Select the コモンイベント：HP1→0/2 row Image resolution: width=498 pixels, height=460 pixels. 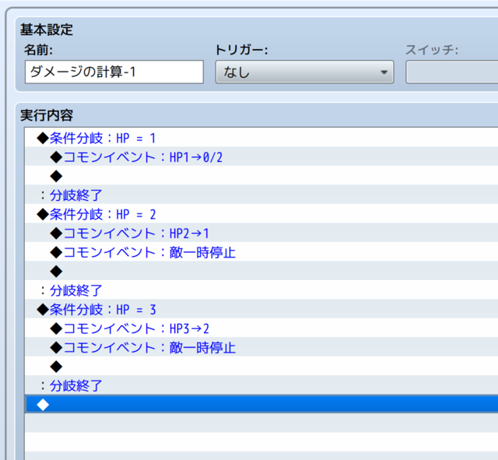click(x=261, y=156)
